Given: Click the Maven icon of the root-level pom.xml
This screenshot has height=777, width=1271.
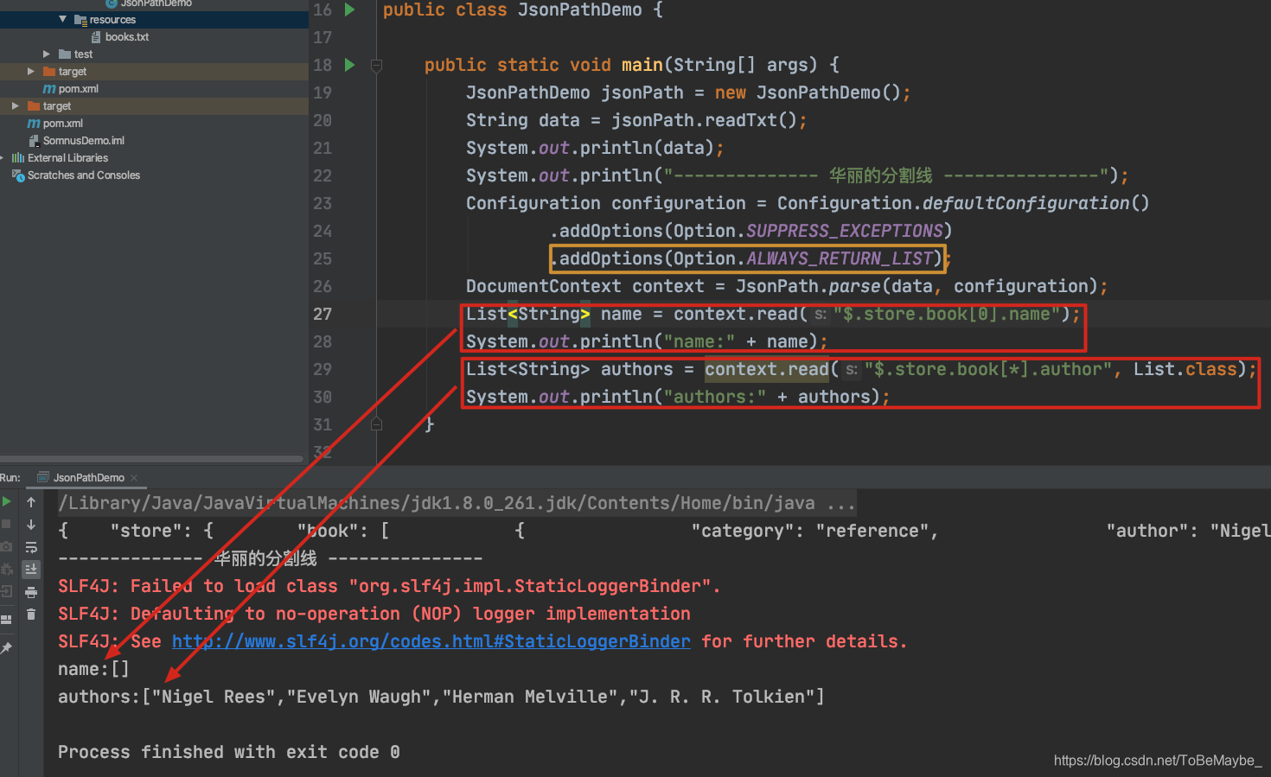Looking at the screenshot, I should [34, 123].
